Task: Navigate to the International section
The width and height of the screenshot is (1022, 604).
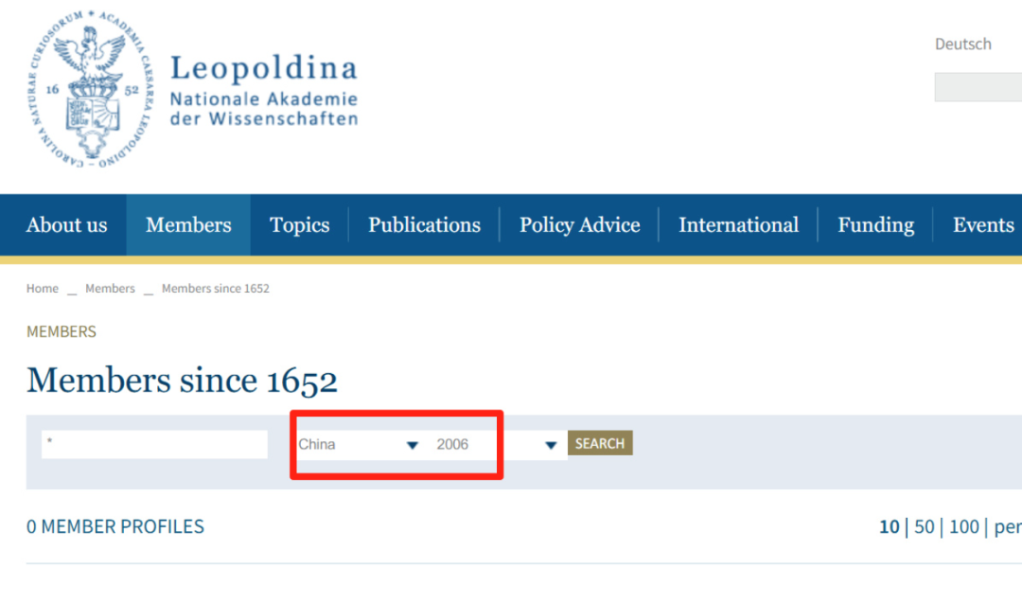Action: pyautogui.click(x=738, y=225)
